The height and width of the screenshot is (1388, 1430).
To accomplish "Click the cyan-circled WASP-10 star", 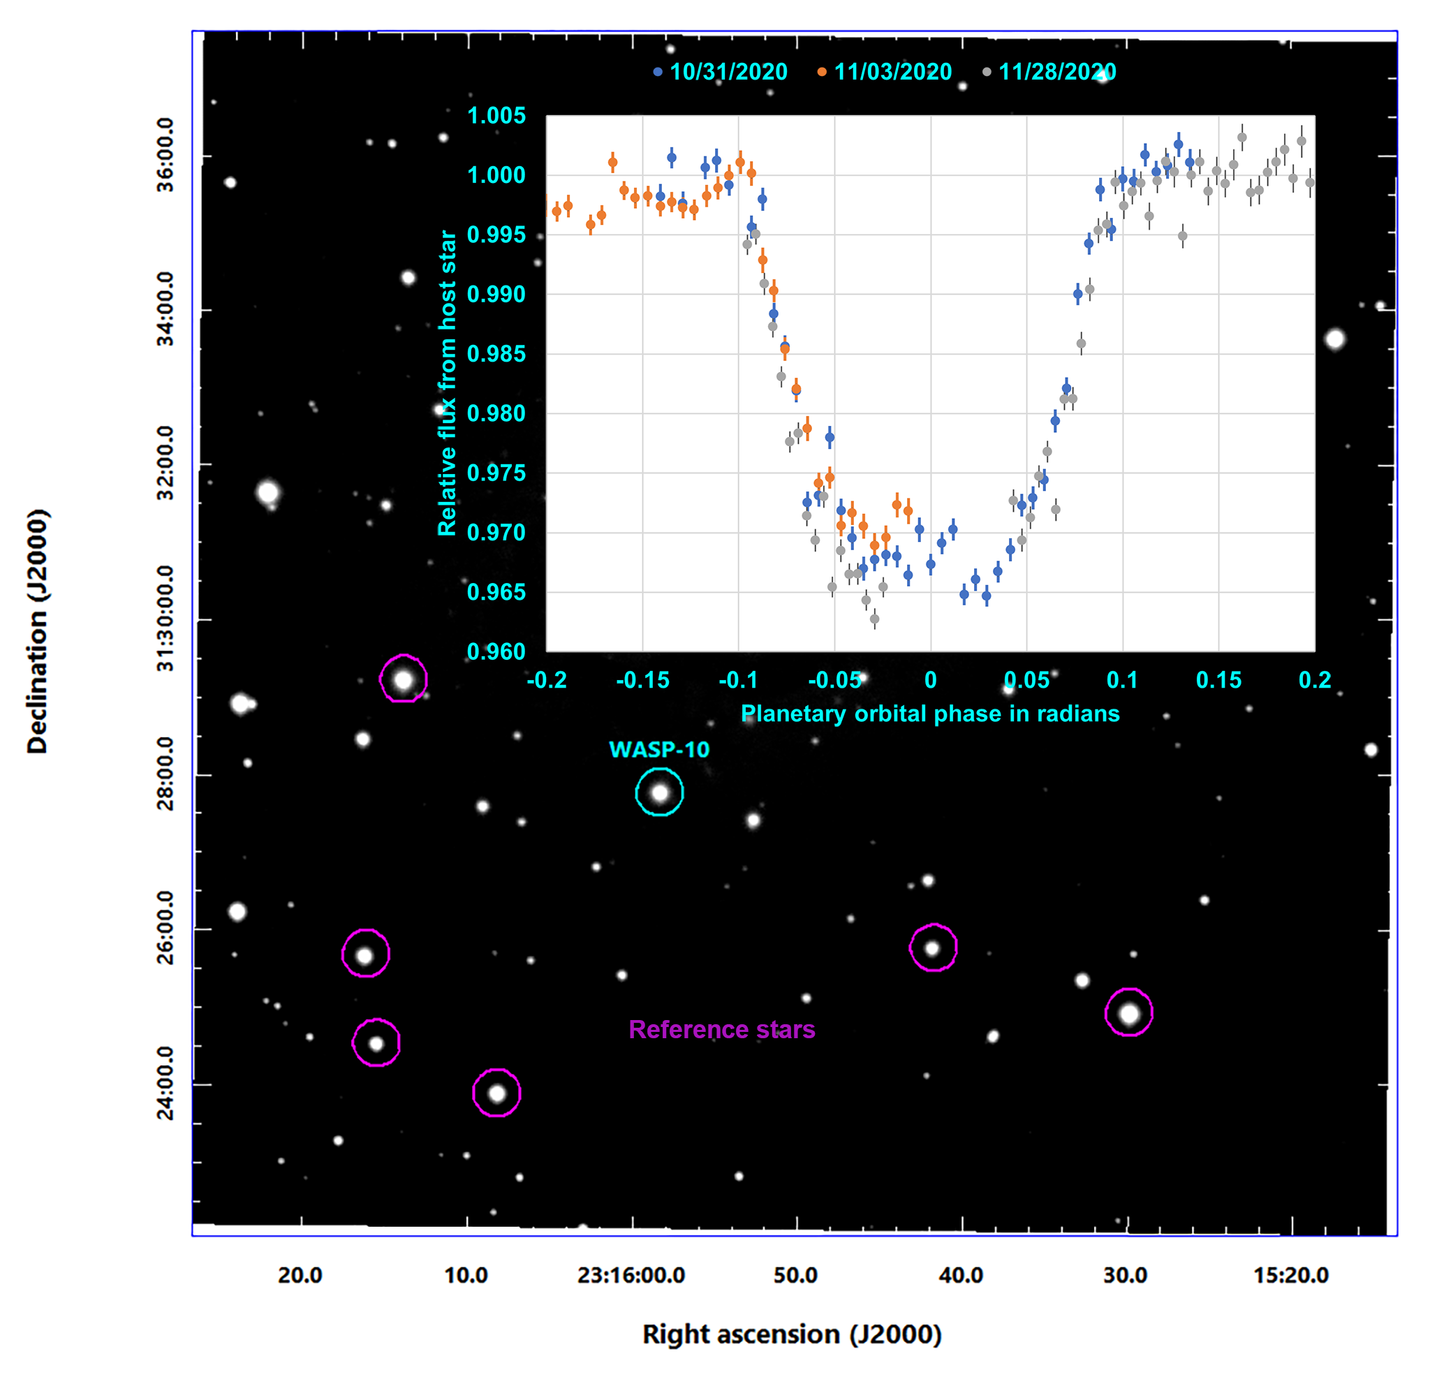I will pos(660,793).
